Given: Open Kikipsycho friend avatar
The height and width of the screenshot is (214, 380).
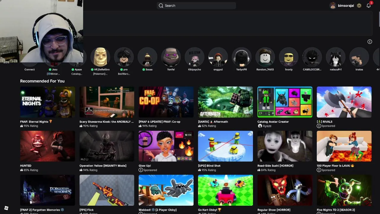Looking at the screenshot, I should click(x=194, y=57).
